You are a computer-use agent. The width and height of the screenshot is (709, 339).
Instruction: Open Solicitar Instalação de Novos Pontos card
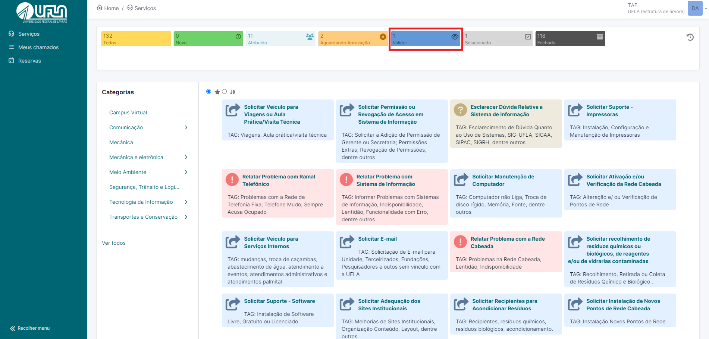[620, 310]
